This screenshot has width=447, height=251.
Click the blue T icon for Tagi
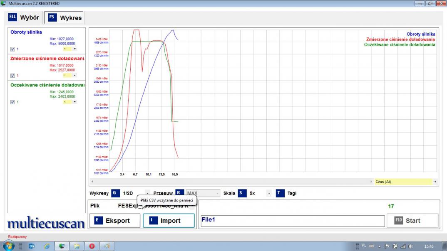coord(280,193)
